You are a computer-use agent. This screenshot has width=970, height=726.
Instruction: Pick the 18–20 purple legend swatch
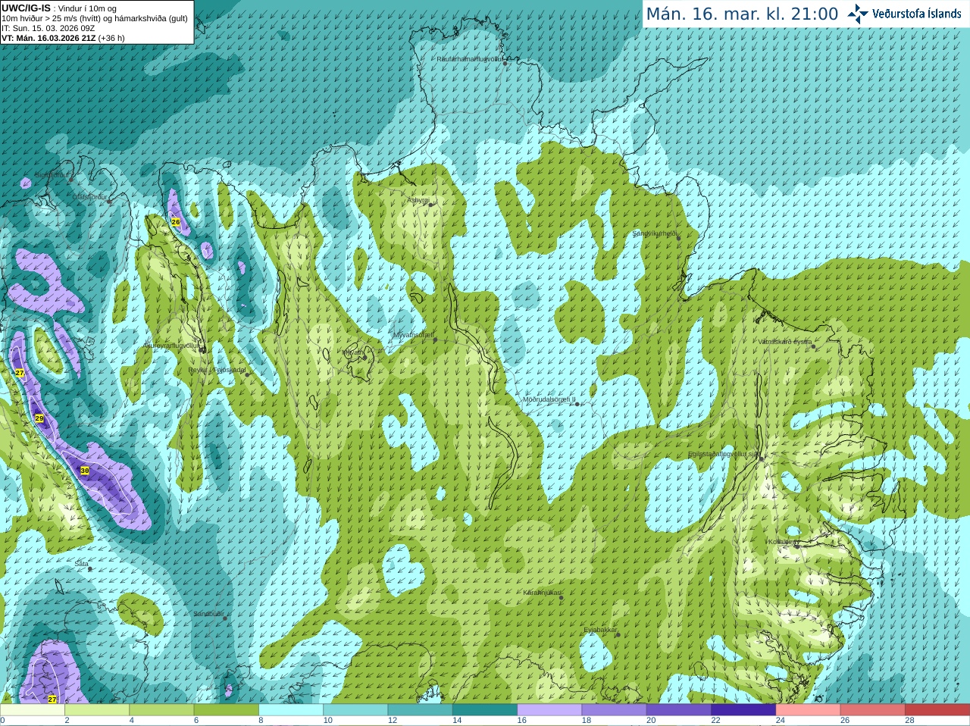pyautogui.click(x=615, y=710)
